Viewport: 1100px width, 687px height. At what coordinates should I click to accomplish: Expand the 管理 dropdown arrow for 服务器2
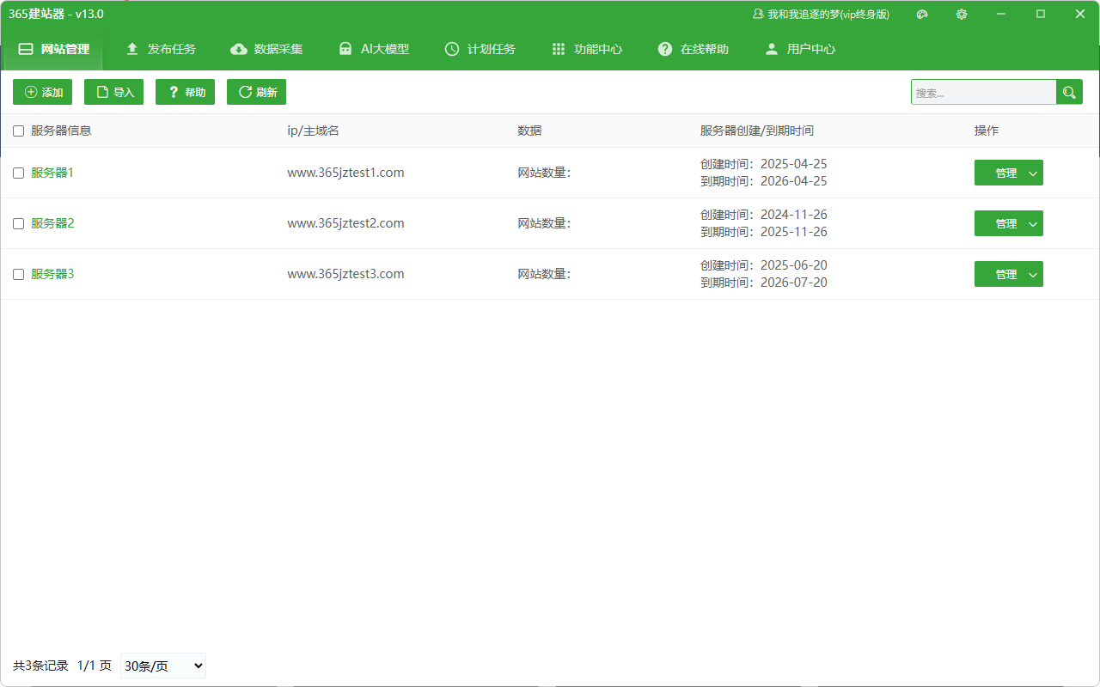(1033, 223)
